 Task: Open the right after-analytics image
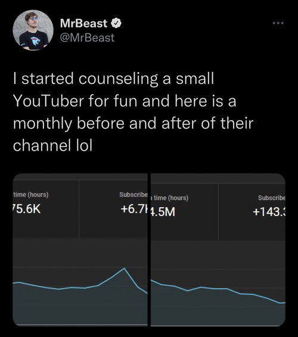[218, 249]
